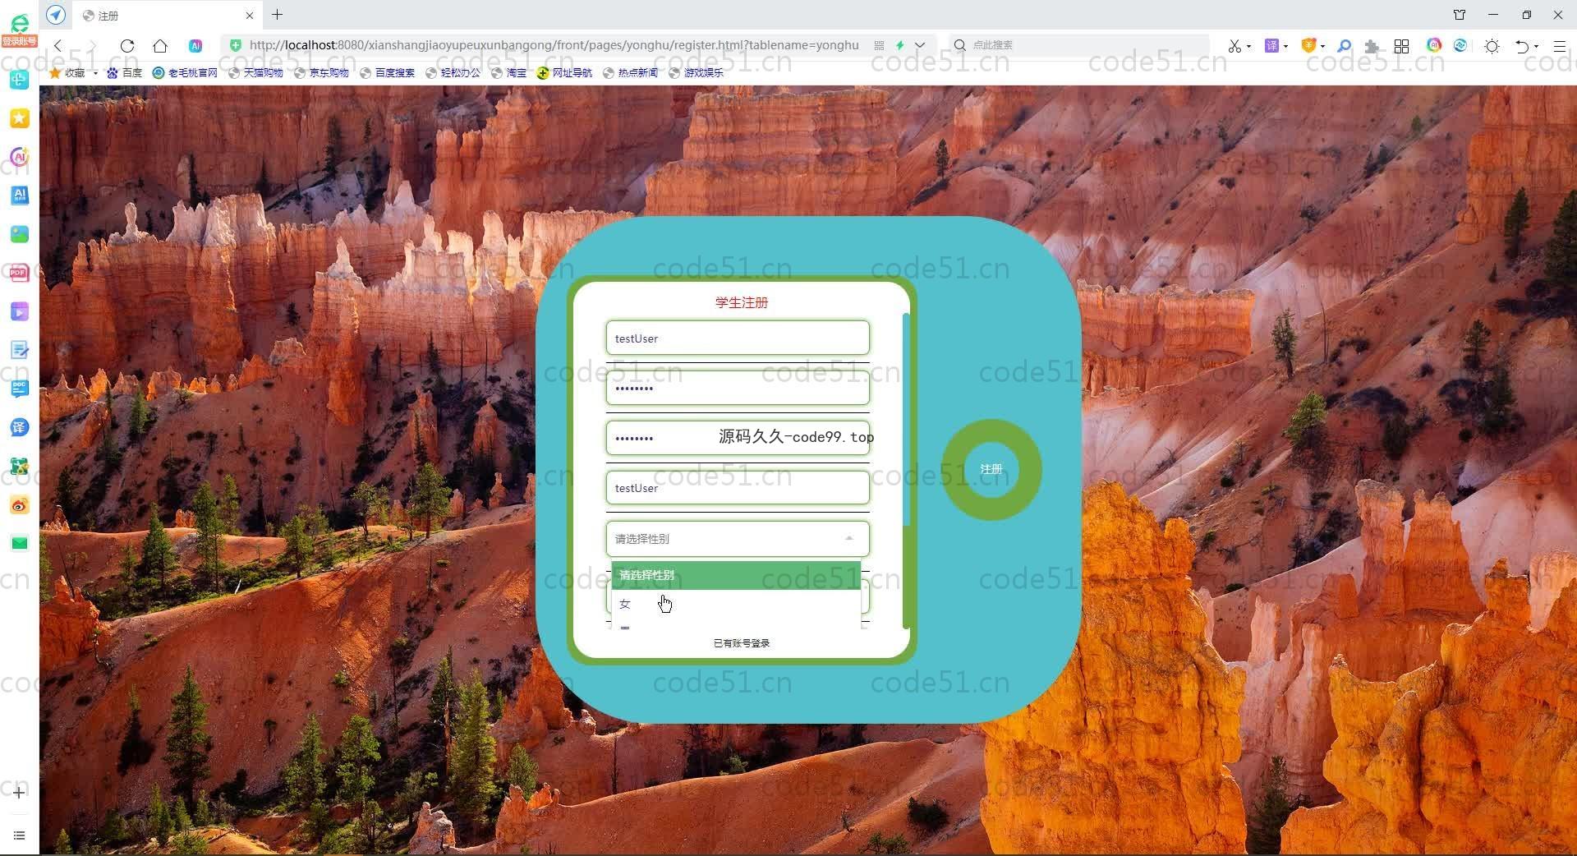Viewport: 1577px width, 856px height.
Task: Click the green lightning speed mode icon
Action: (900, 45)
